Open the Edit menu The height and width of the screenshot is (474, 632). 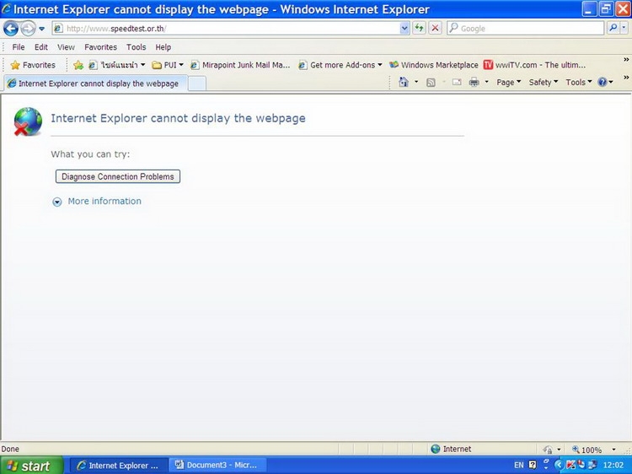(x=40, y=47)
